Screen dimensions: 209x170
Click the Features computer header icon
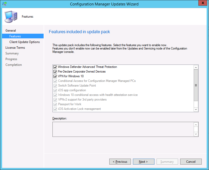[11, 17]
